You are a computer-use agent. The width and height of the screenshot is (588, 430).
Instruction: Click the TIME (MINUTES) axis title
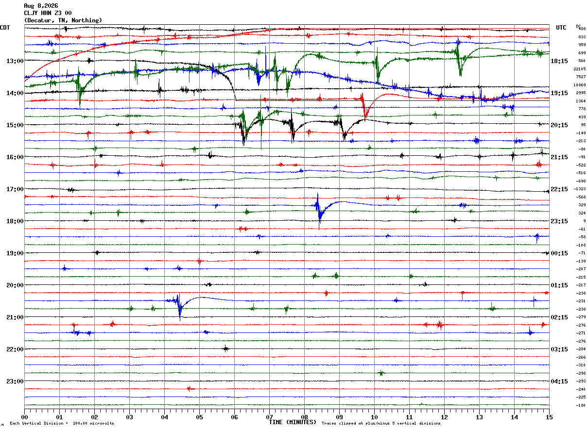click(293, 423)
